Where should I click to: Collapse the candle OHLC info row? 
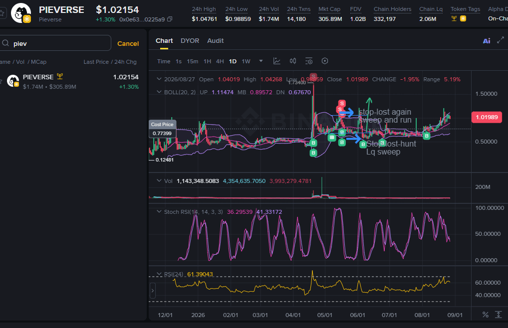(159, 79)
